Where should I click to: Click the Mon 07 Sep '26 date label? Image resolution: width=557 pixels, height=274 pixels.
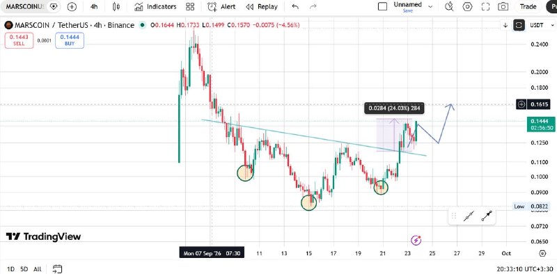click(212, 253)
